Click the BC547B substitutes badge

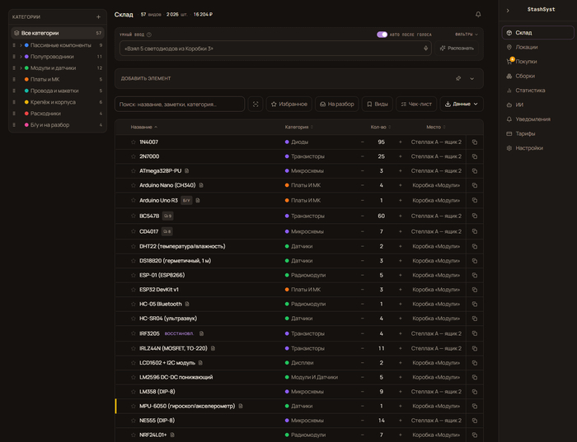[x=168, y=216]
